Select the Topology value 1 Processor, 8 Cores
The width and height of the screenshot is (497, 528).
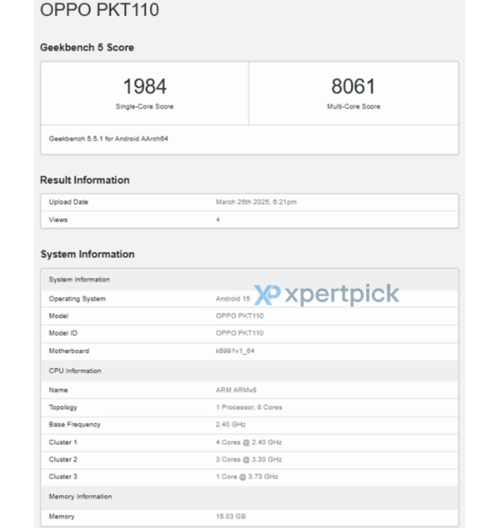tap(249, 407)
